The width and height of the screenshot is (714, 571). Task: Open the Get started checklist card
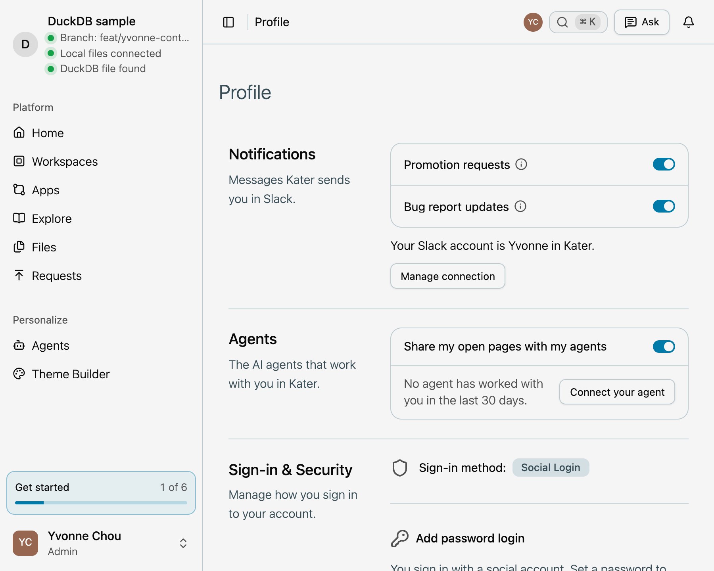click(x=101, y=493)
